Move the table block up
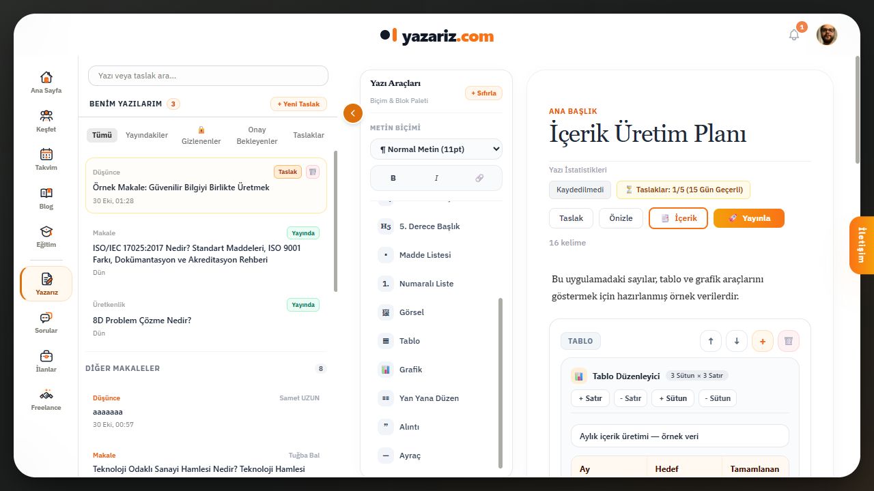Screen dimensions: 874x491 (x=711, y=341)
